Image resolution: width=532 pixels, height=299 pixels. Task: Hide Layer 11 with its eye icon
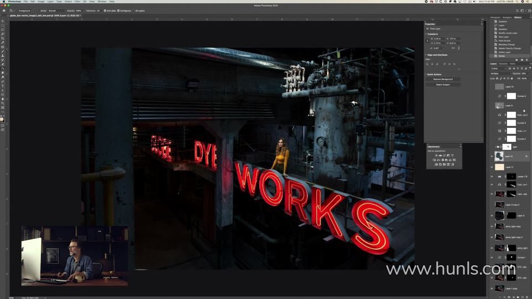[492, 167]
